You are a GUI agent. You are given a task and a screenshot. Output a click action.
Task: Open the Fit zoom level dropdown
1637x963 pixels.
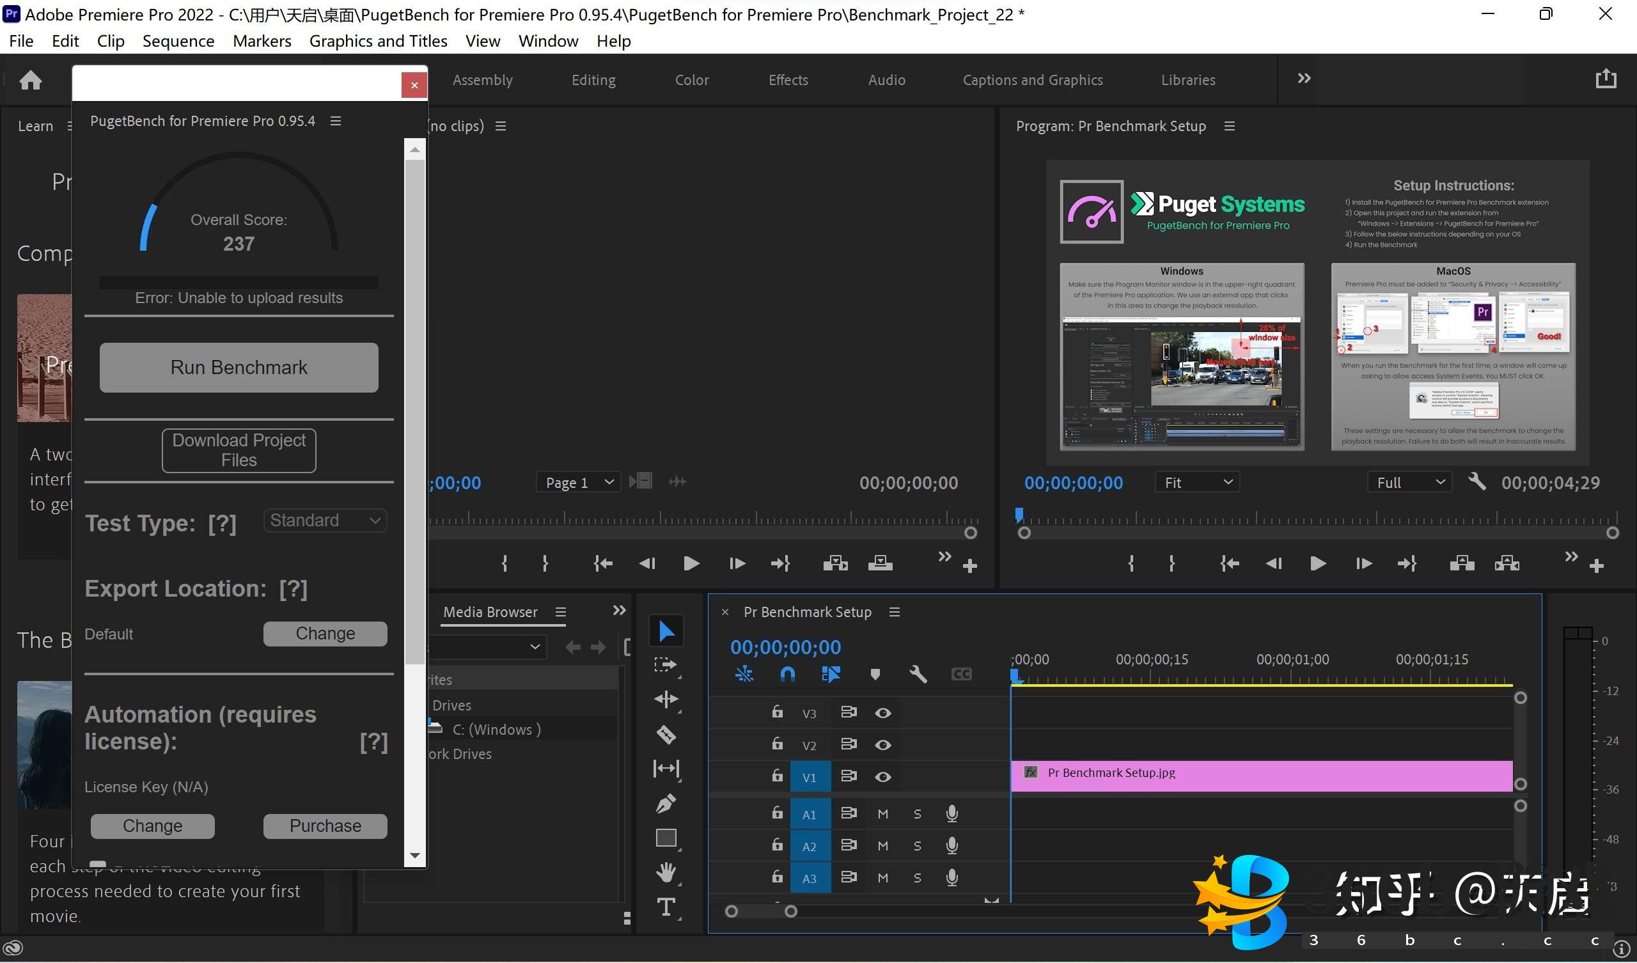pos(1197,482)
